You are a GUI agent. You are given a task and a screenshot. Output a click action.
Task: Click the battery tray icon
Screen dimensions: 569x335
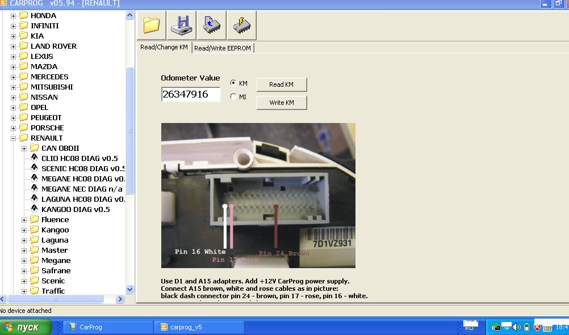tap(527, 328)
